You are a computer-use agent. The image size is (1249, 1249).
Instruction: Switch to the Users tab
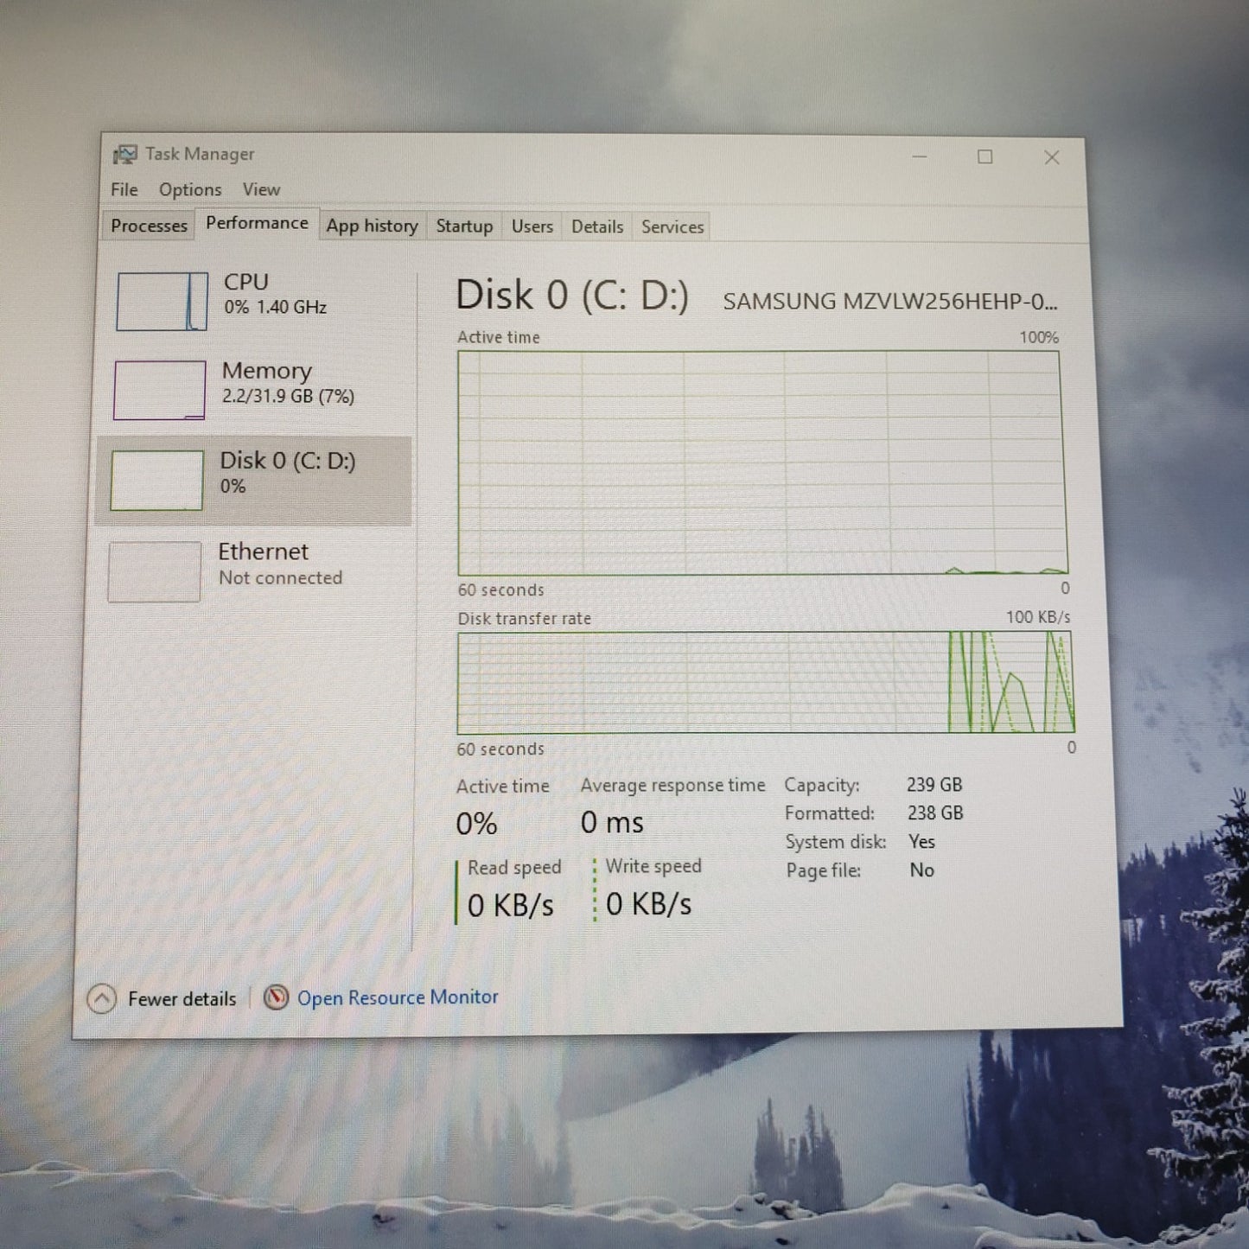point(532,226)
